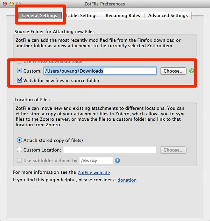Follow the donation link
Screen dimensions: 210x221
pos(127,180)
